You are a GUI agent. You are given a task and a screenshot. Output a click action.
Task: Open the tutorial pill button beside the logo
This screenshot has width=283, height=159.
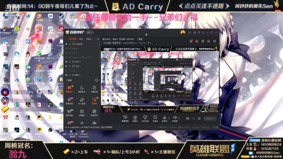pos(90,32)
